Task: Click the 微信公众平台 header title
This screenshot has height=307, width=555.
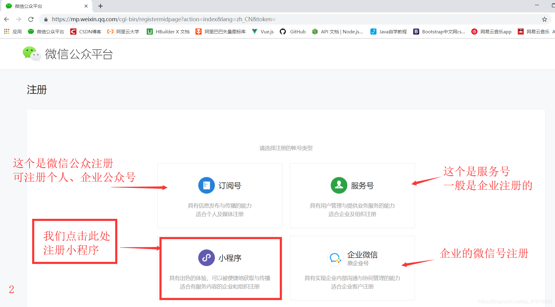Action: point(79,54)
